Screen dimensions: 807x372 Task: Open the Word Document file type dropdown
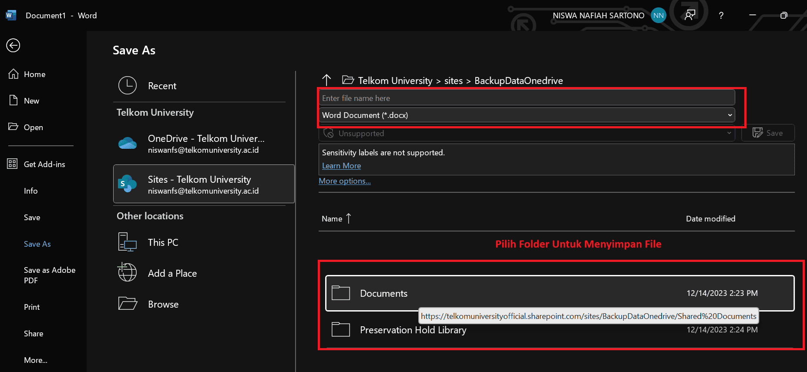527,115
